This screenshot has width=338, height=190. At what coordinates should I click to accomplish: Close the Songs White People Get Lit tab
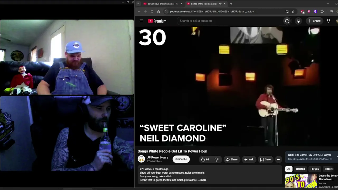225,4
